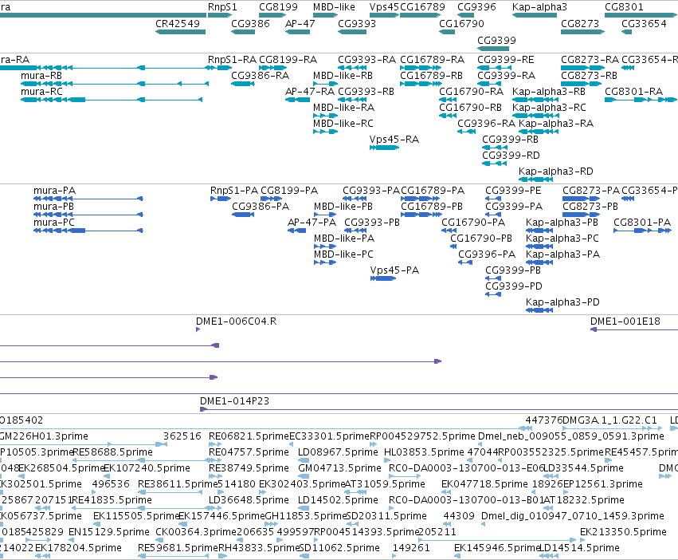Select the Kap-alpha3-PD protein label
Screen dimensions: 678x560
(x=562, y=302)
